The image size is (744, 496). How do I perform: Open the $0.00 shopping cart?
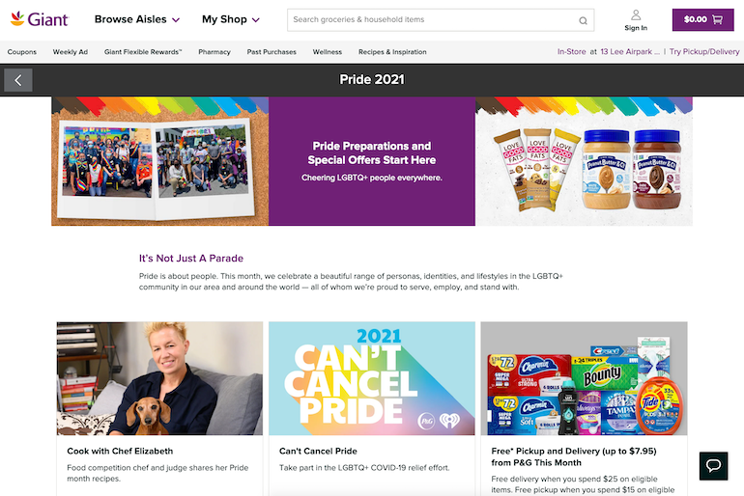702,20
